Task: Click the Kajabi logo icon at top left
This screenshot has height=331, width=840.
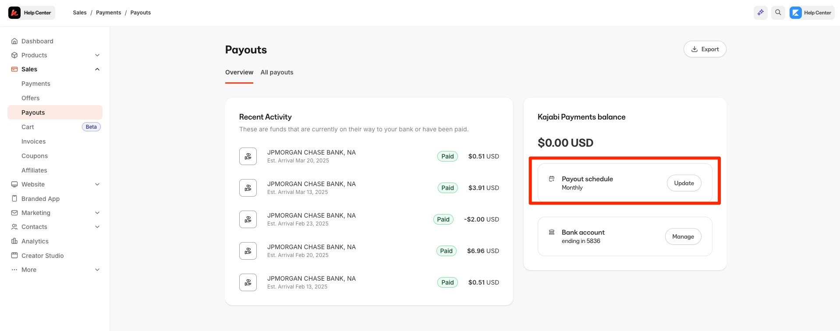Action: tap(14, 13)
